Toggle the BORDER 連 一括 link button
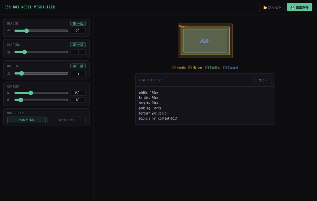Image resolution: width=317 pixels, height=201 pixels. point(78,66)
